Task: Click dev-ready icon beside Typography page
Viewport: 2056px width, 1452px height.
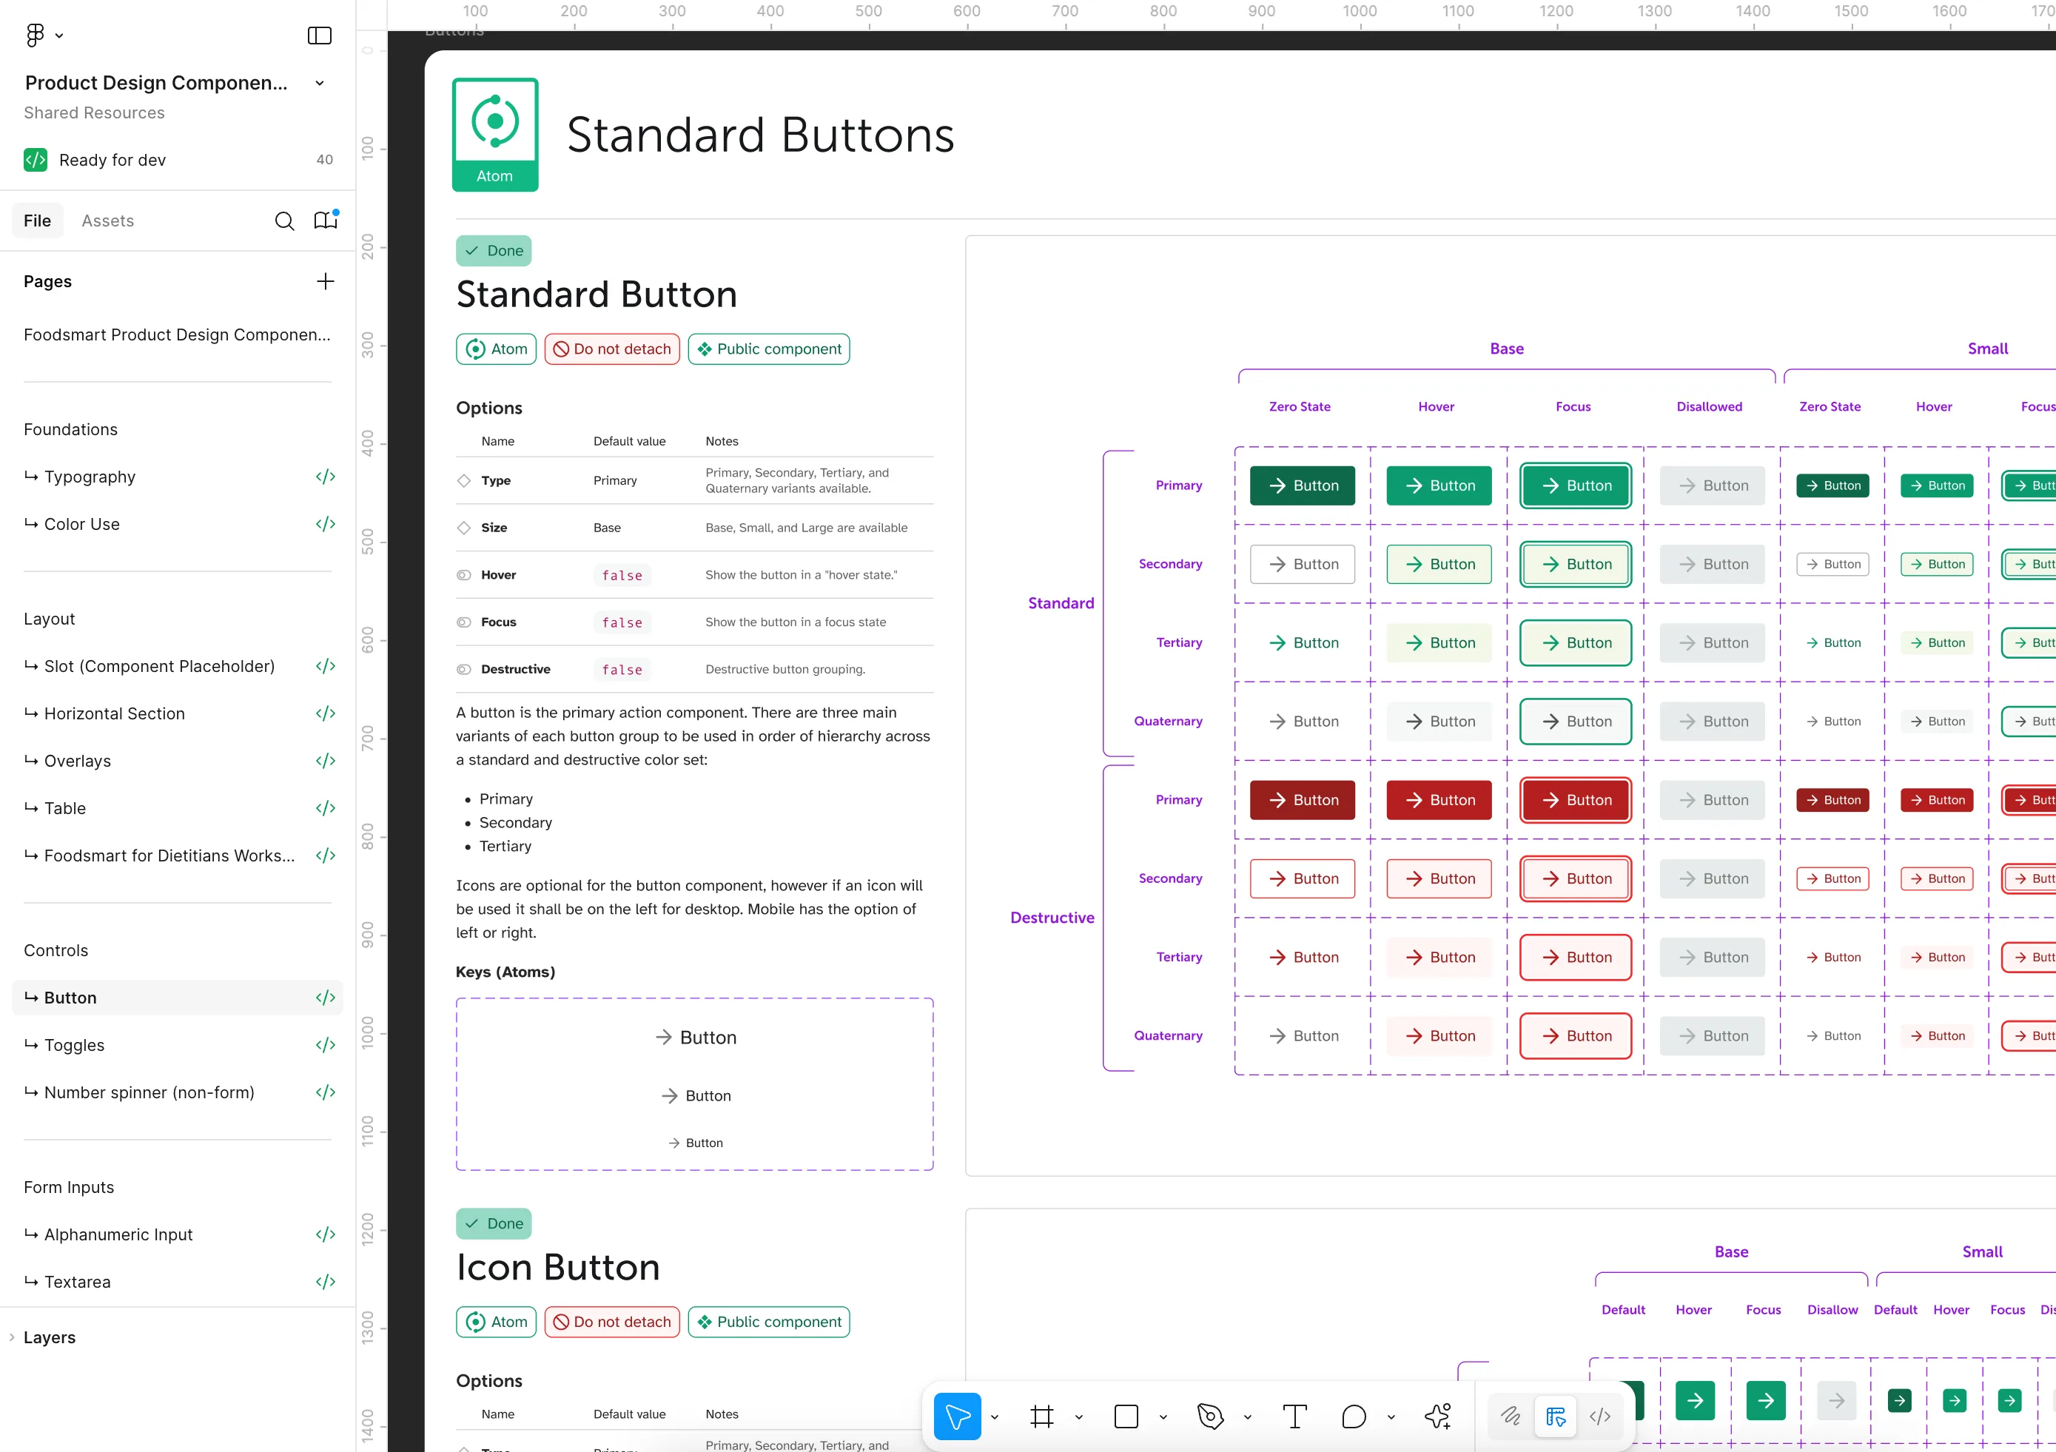Action: pos(325,477)
